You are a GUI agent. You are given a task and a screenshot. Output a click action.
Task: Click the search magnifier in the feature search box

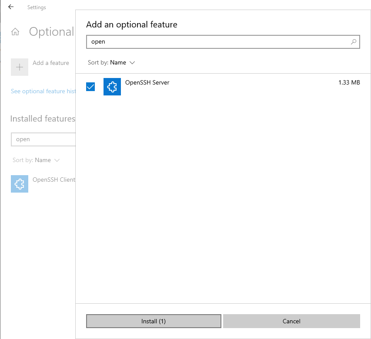click(353, 42)
